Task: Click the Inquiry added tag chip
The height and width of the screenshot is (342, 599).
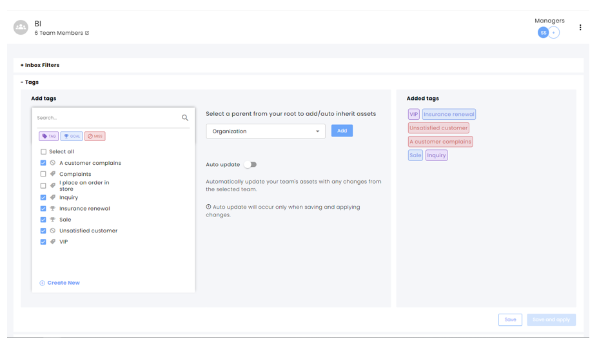Action: (x=437, y=155)
